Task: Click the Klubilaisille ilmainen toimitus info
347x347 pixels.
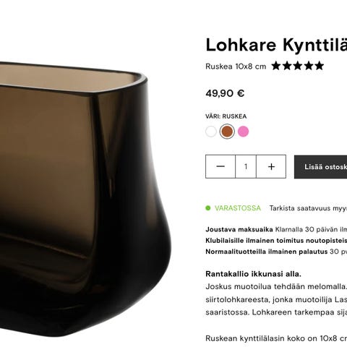Action: point(276,241)
